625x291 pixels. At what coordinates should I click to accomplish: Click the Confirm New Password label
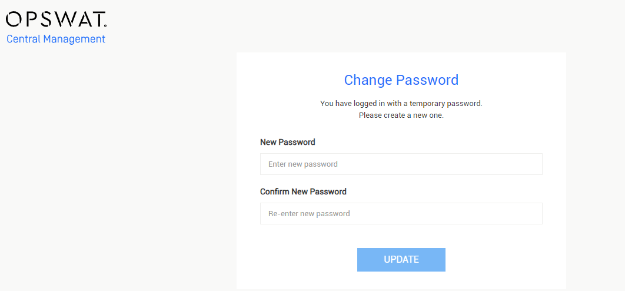(x=303, y=191)
